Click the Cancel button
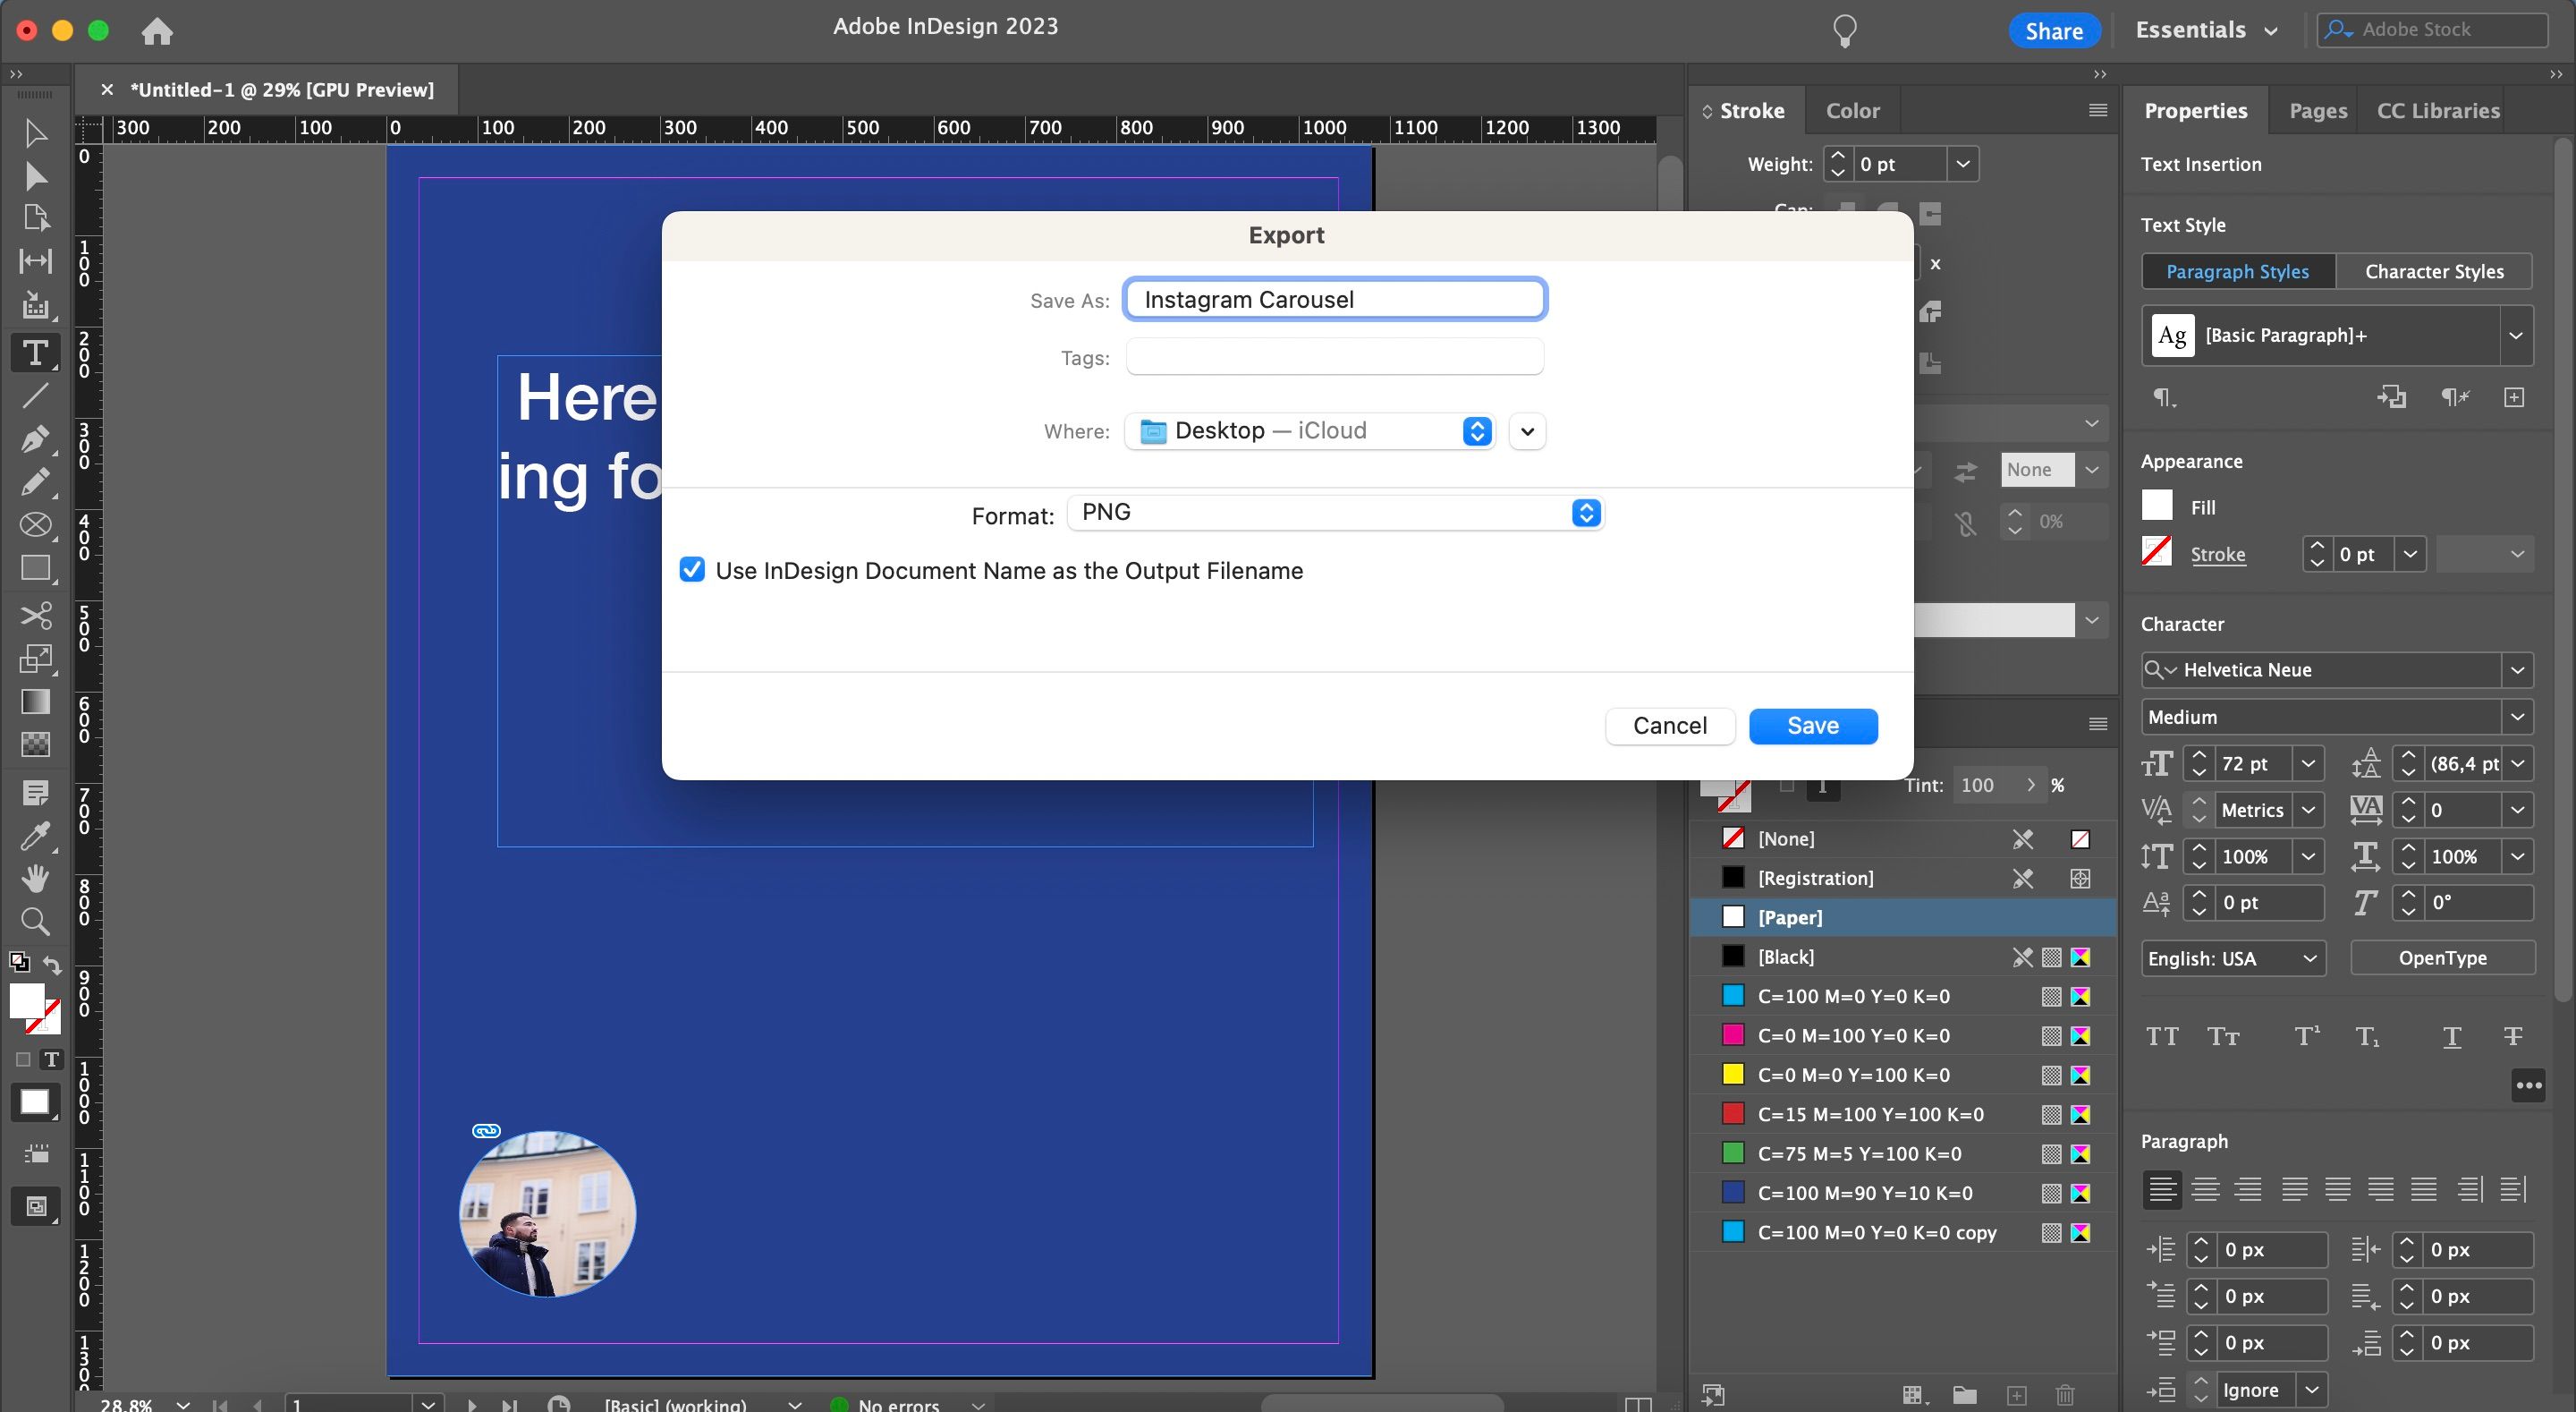 (1669, 726)
